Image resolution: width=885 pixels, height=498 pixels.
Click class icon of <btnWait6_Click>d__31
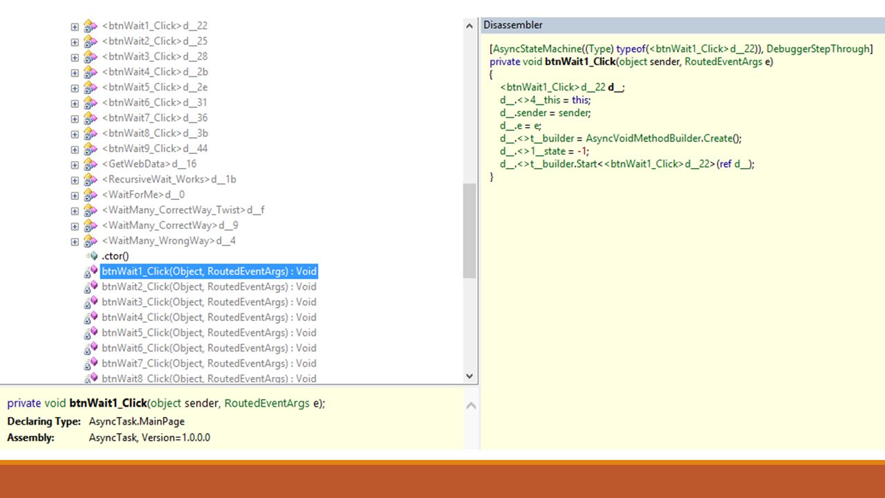[91, 103]
